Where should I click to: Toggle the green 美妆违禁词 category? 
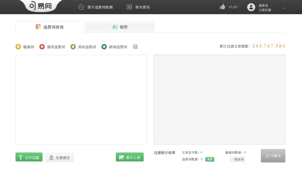pos(73,47)
